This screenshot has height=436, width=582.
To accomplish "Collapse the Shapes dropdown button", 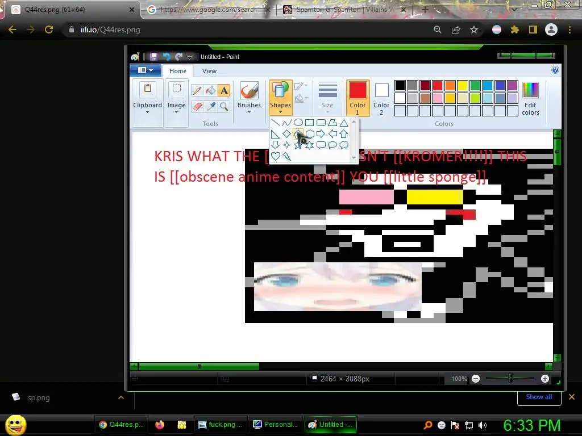I will coord(281,98).
